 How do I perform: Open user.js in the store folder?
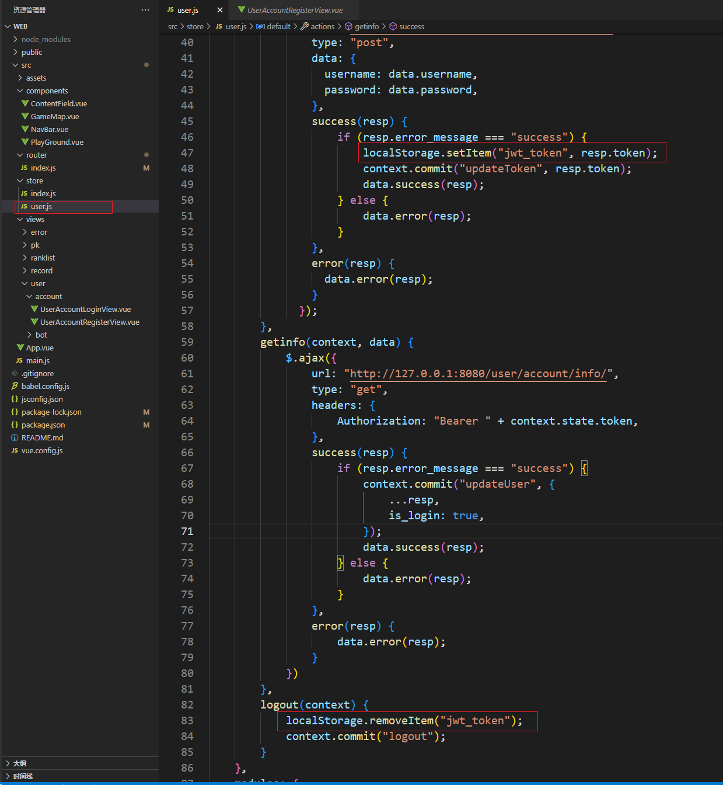click(x=79, y=206)
